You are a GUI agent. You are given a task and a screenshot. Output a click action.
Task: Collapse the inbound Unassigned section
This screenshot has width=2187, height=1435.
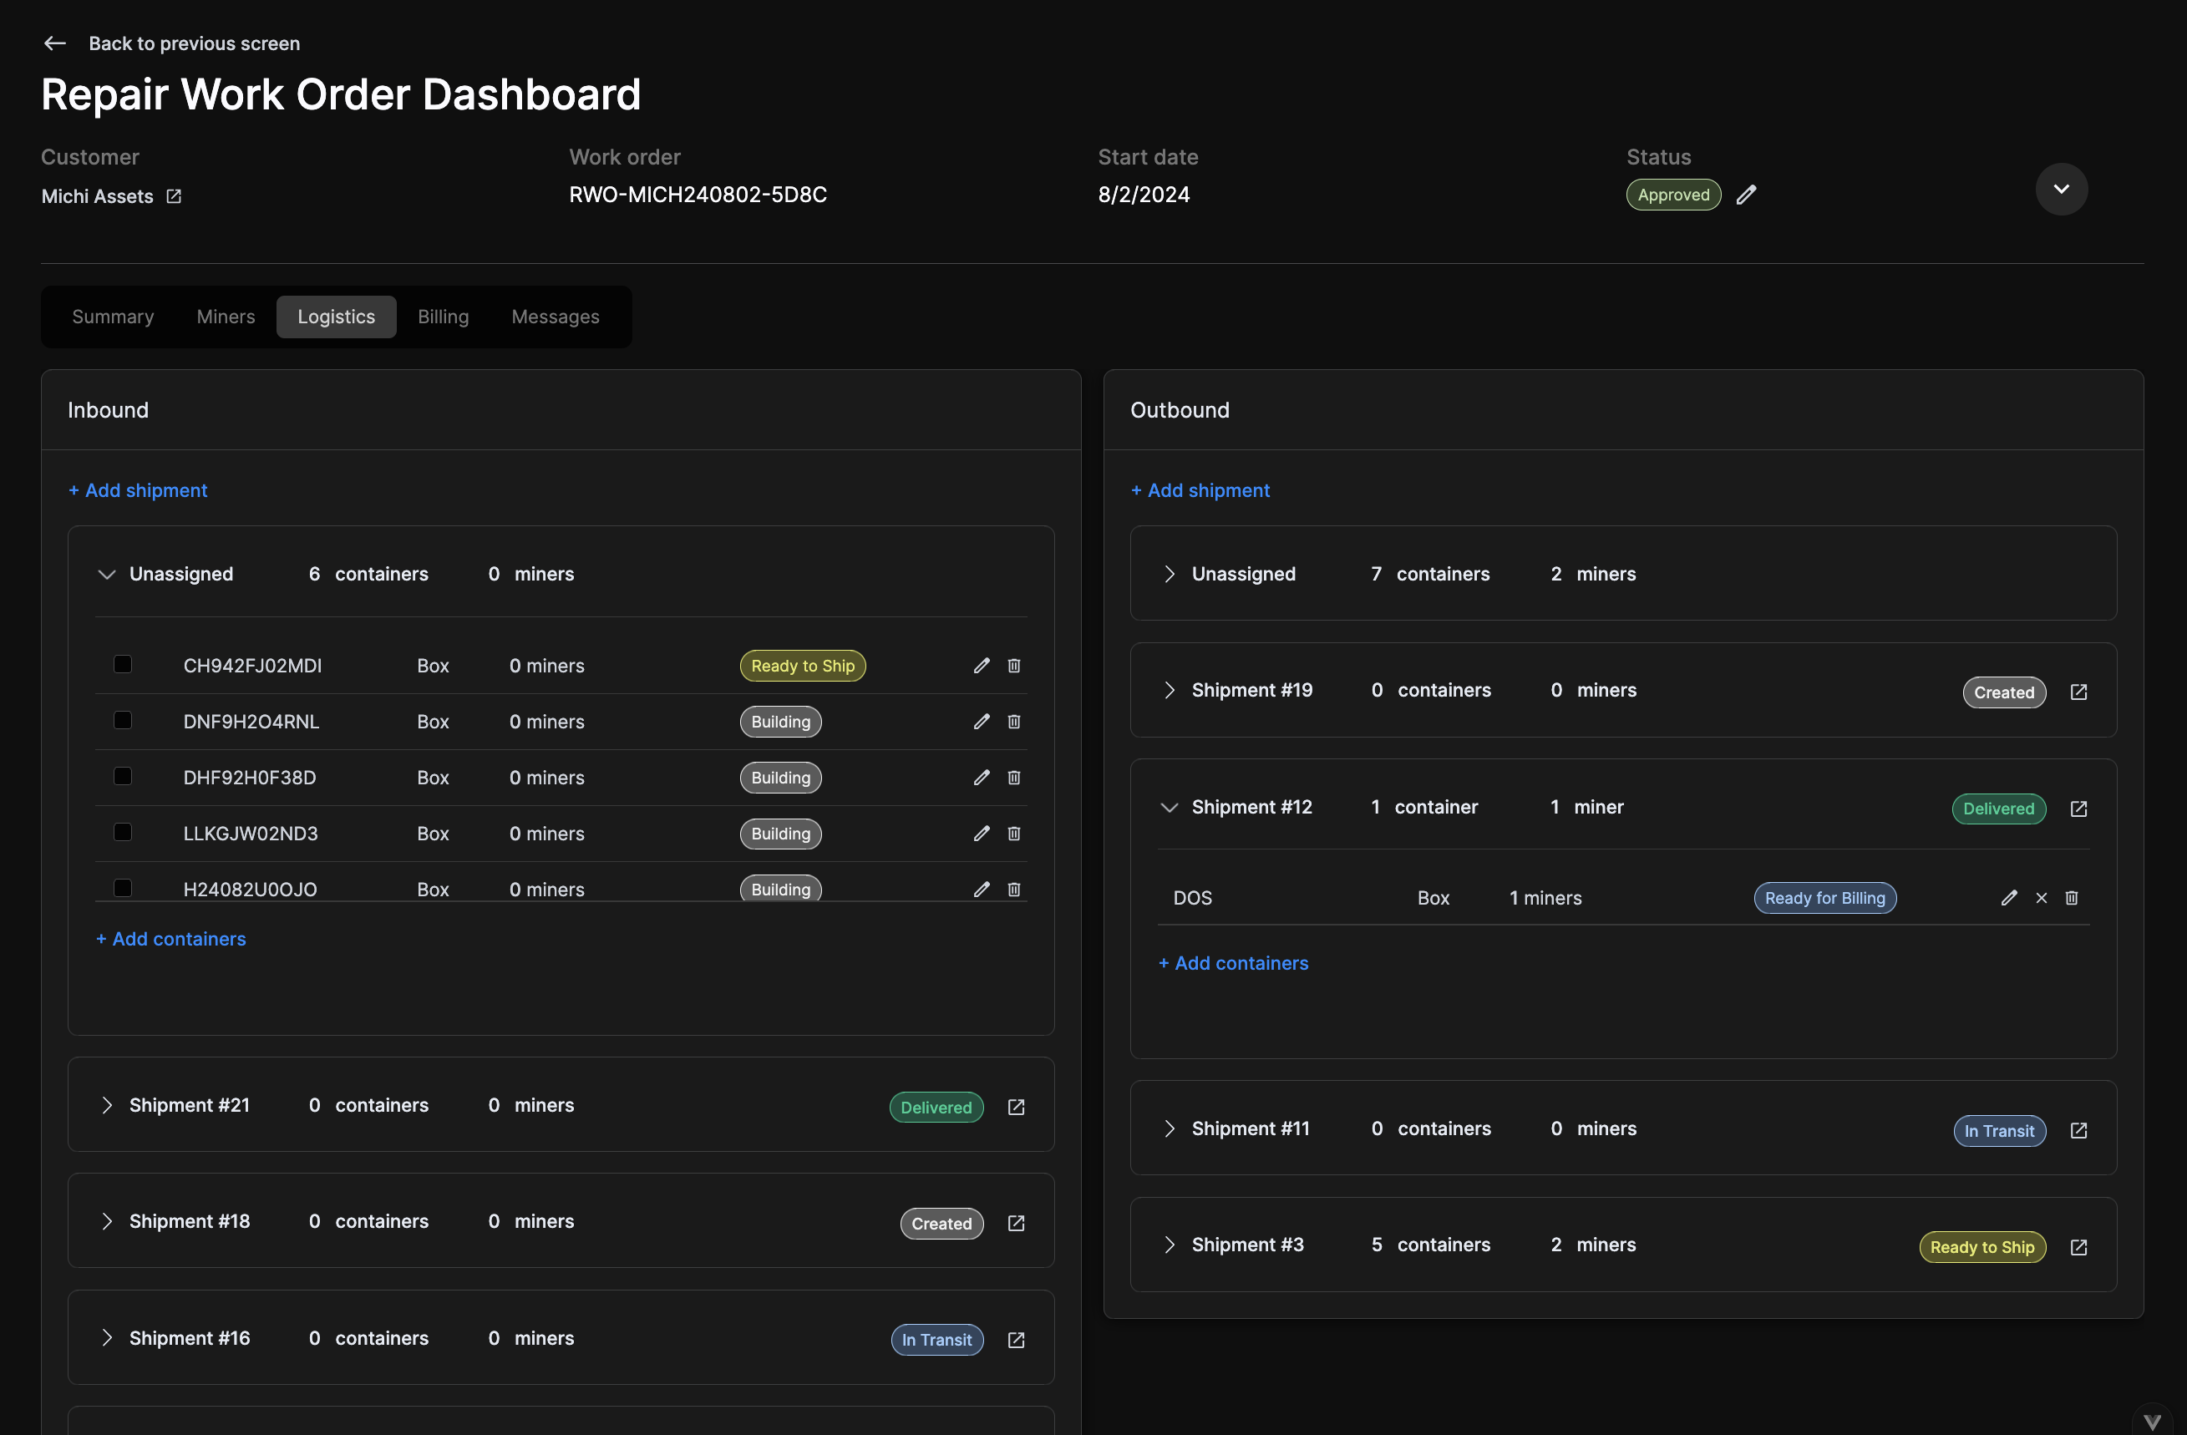click(107, 574)
